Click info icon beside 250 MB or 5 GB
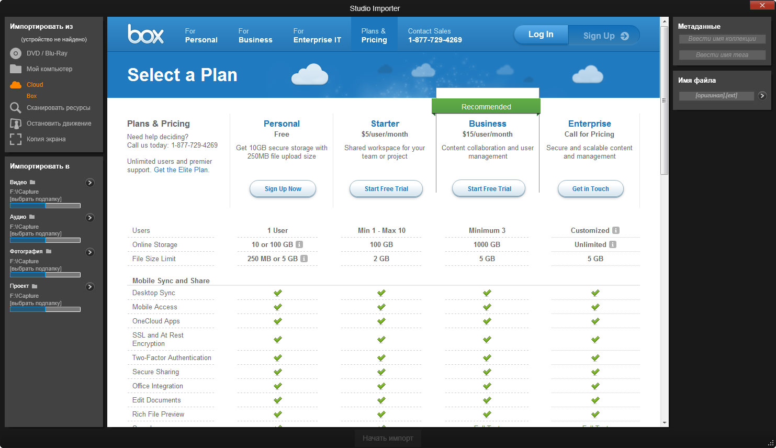 click(304, 259)
